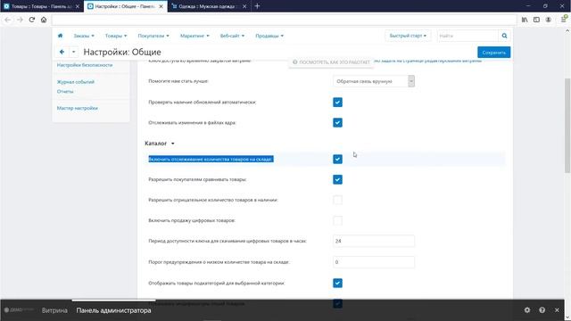This screenshot has width=571, height=321.
Task: Open Настройки безопасности in sidebar
Action: tap(85, 65)
